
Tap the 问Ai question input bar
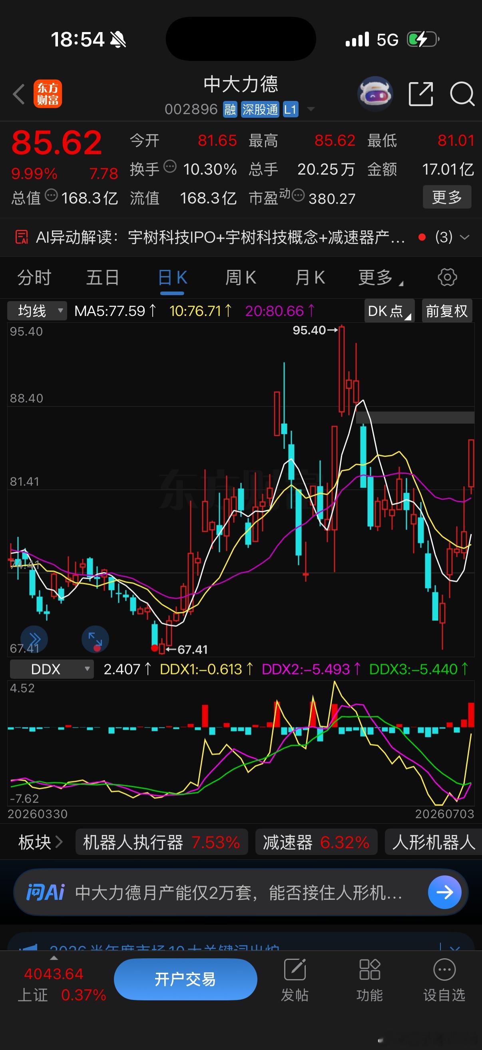(x=241, y=892)
